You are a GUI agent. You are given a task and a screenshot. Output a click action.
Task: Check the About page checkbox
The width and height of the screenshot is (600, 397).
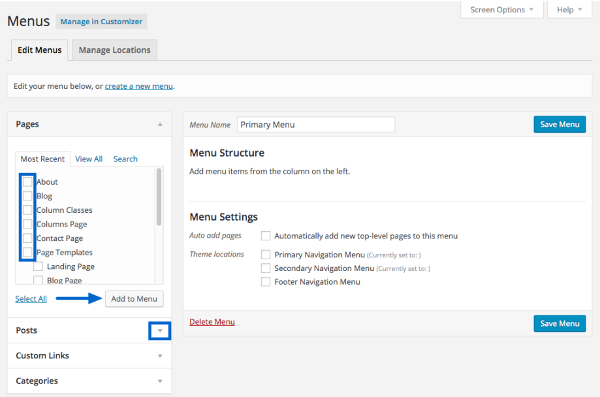[x=27, y=182]
